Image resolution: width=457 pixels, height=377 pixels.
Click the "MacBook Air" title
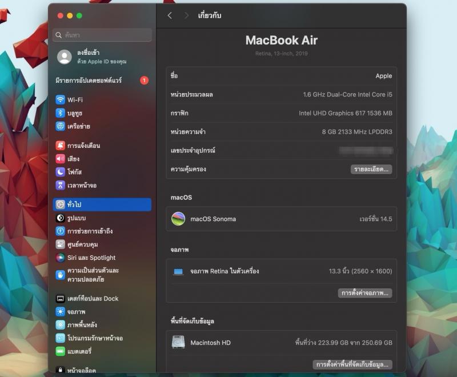[281, 40]
